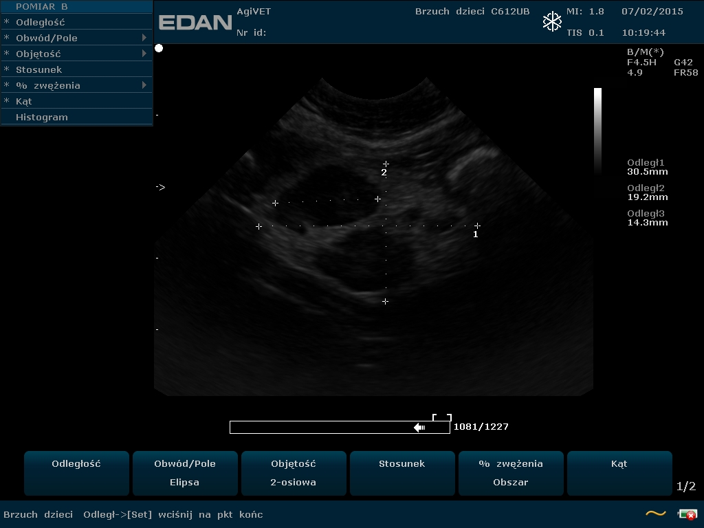Click the AgiVET clinic name
Image resolution: width=704 pixels, height=528 pixels.
point(254,12)
